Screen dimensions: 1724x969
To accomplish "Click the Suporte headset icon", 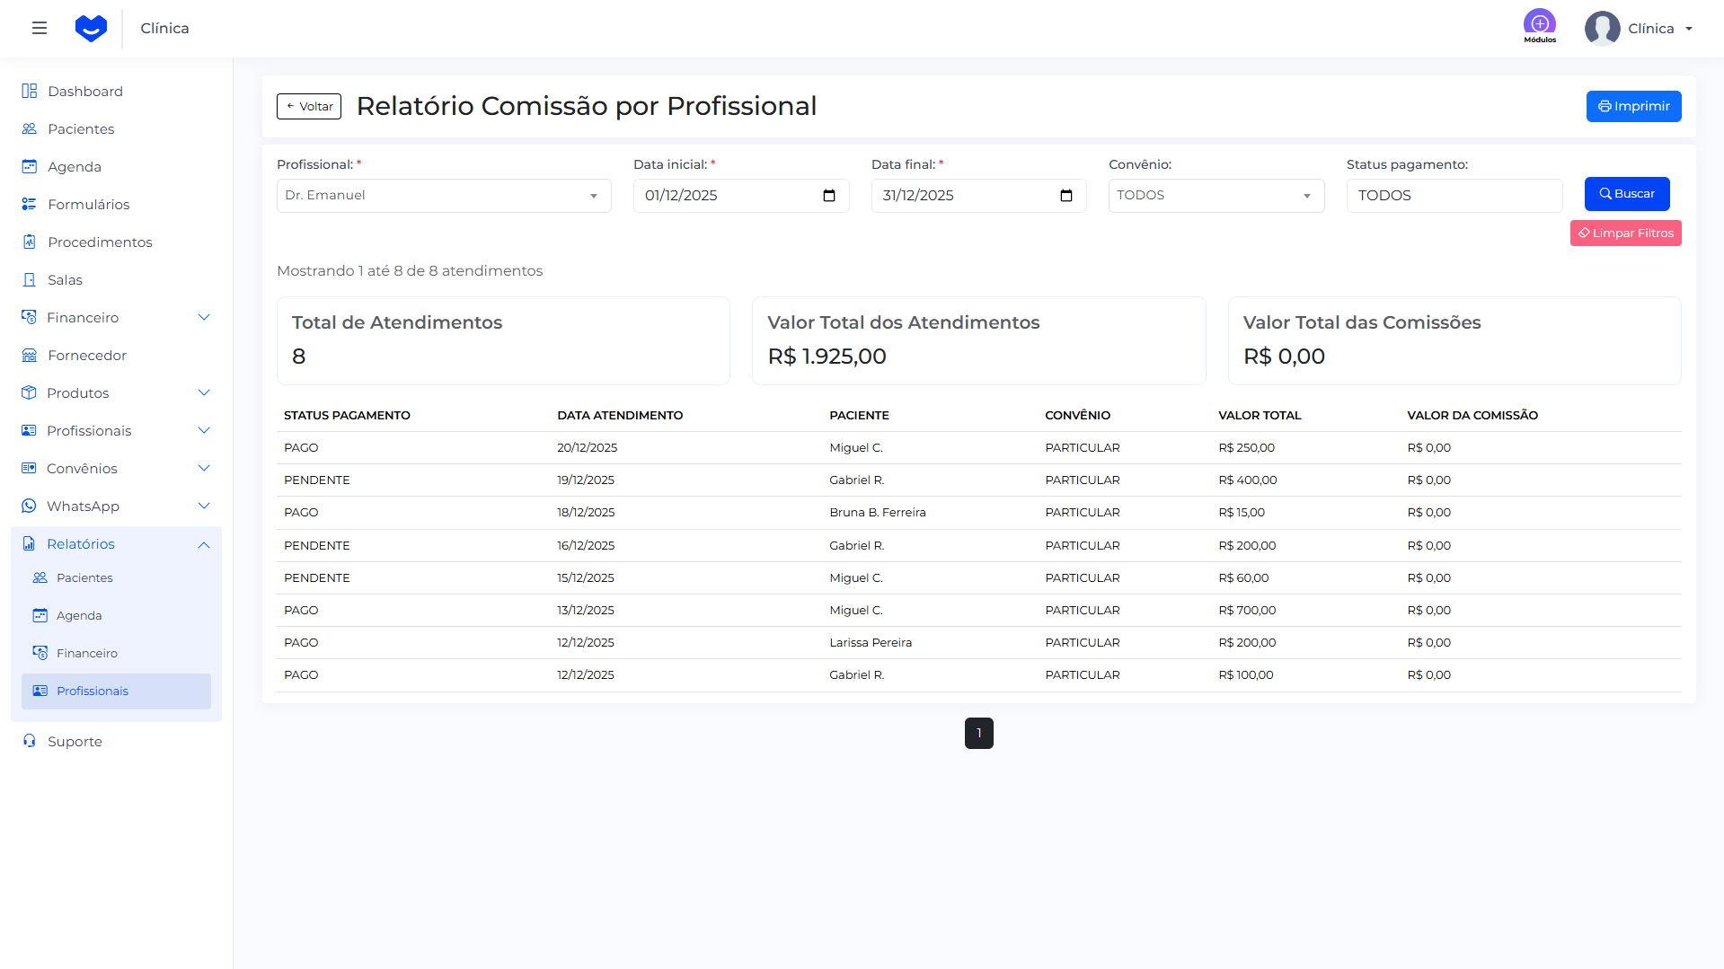I will coord(30,742).
